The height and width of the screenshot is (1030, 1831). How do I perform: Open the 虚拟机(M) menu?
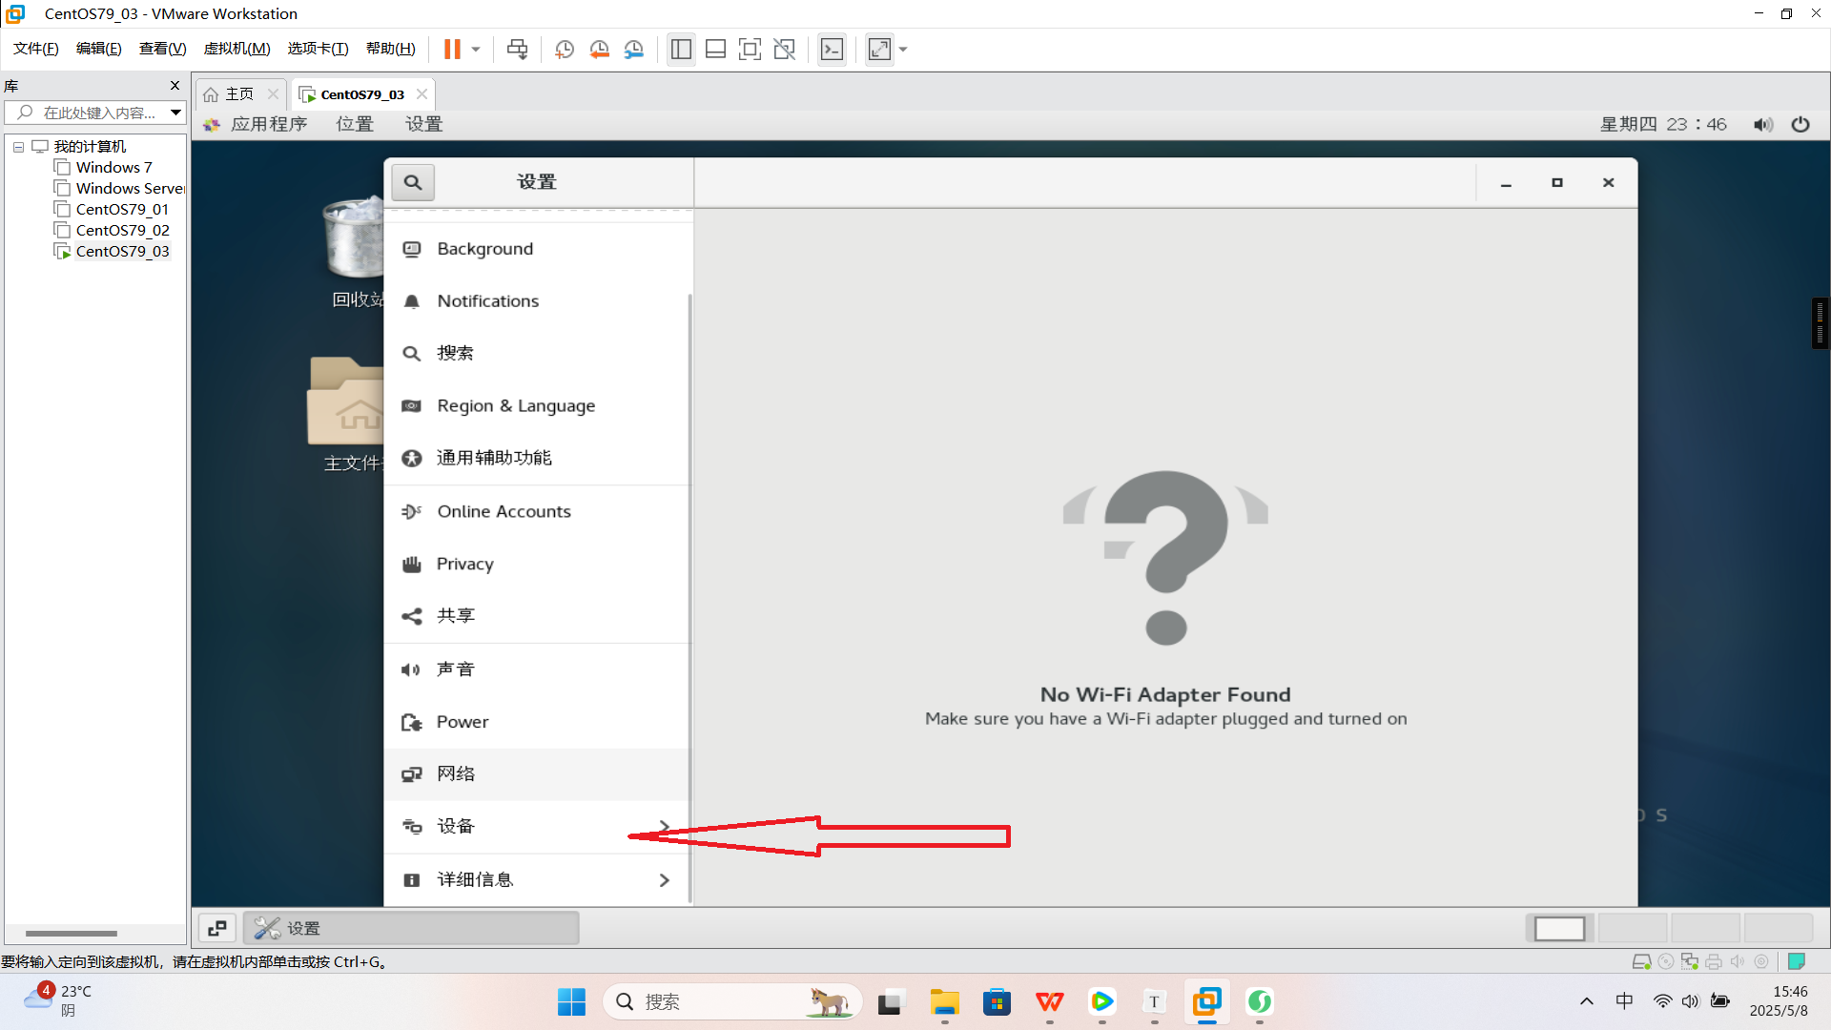237,49
